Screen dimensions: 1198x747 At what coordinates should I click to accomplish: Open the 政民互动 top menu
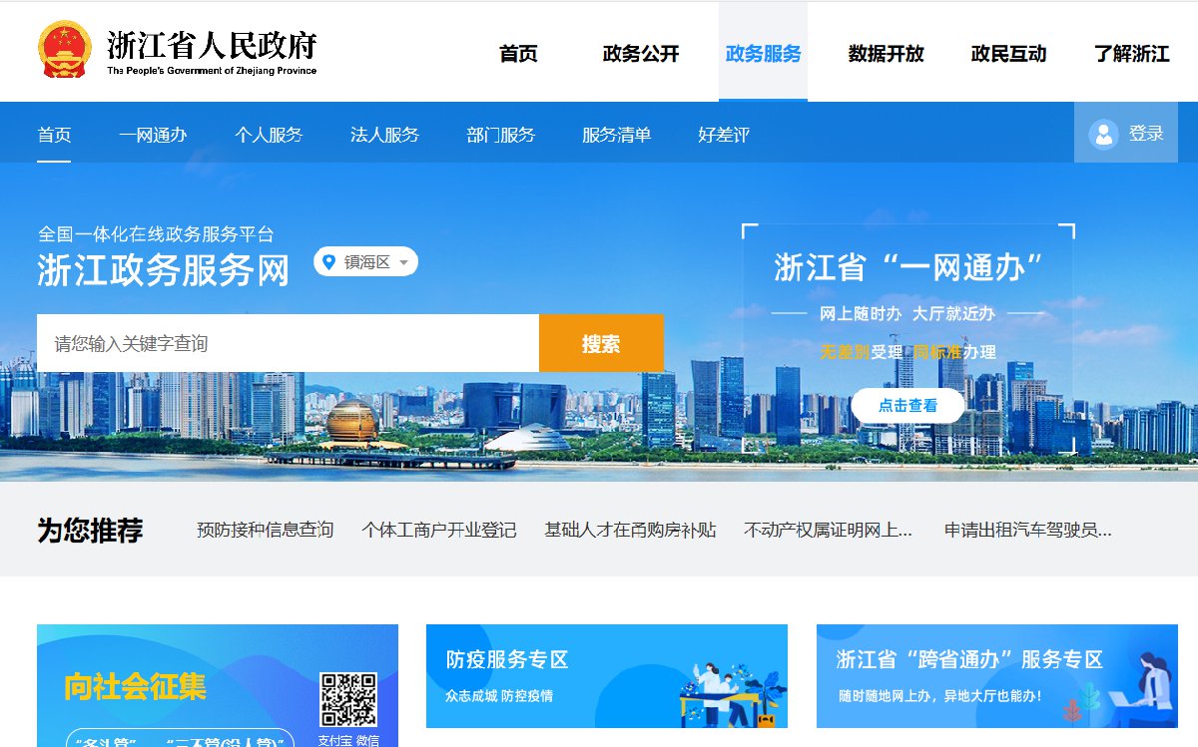pos(1008,54)
